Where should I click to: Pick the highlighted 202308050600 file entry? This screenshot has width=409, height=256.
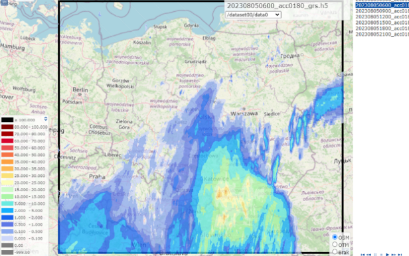pyautogui.click(x=382, y=5)
